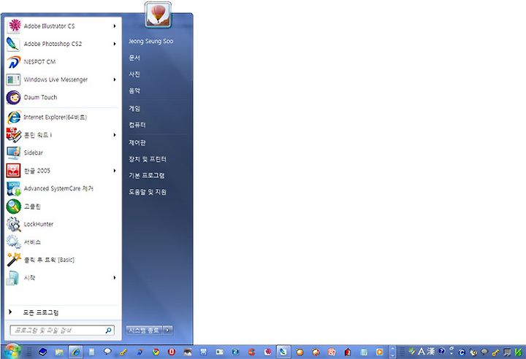526x359 pixels.
Task: Open 사진 from the right pane
Action: tap(134, 74)
